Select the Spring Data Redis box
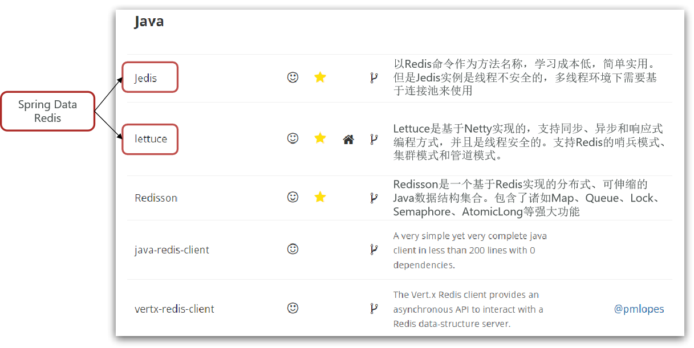 pos(47,111)
